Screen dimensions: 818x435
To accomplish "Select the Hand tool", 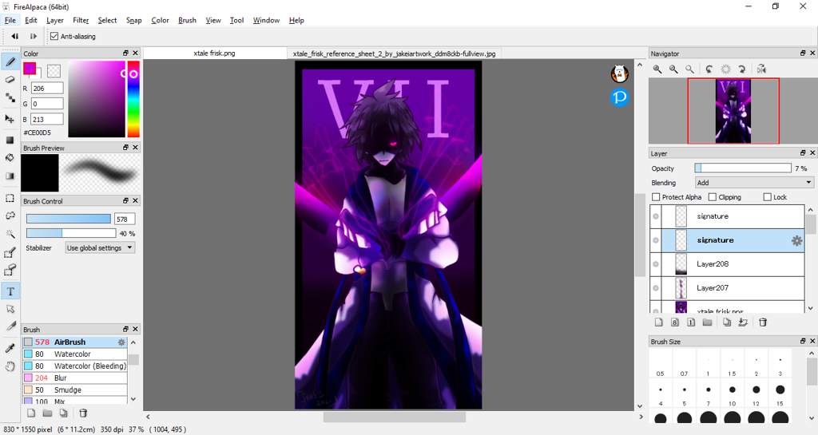I will click(x=10, y=366).
